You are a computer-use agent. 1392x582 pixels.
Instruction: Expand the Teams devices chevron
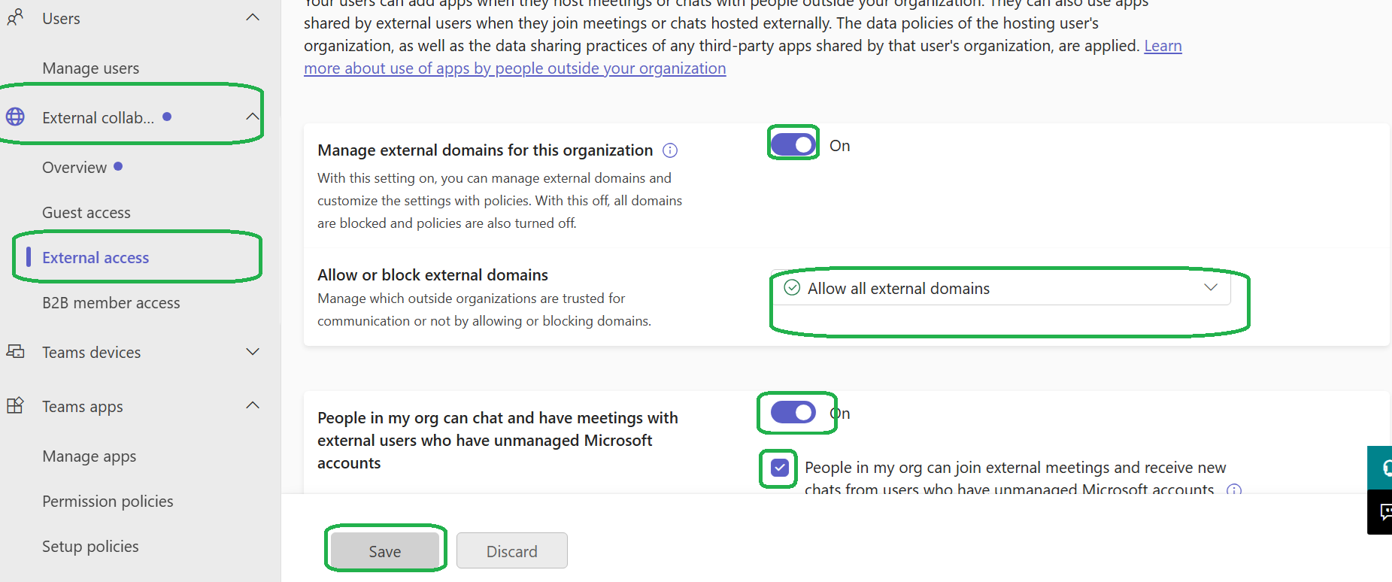[x=253, y=351]
